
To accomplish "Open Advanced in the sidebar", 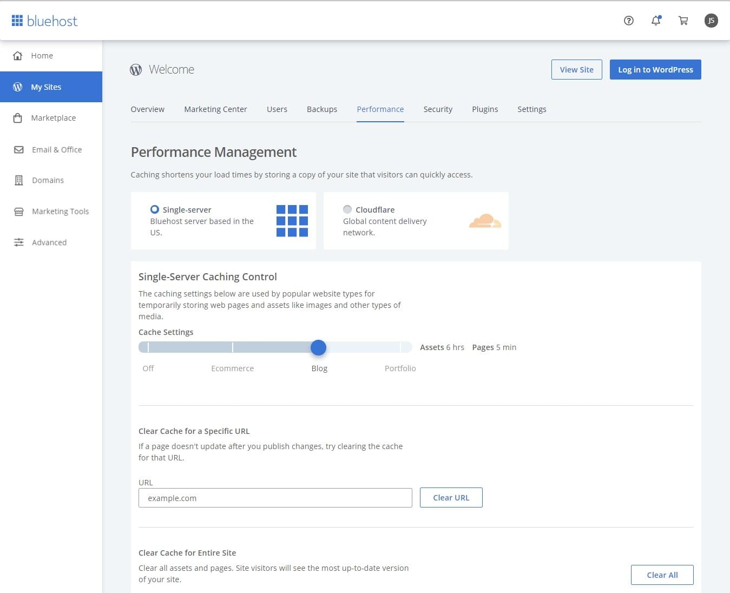I will point(51,242).
